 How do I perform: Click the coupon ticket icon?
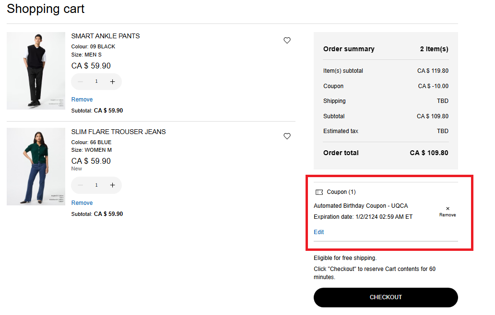[x=319, y=192]
